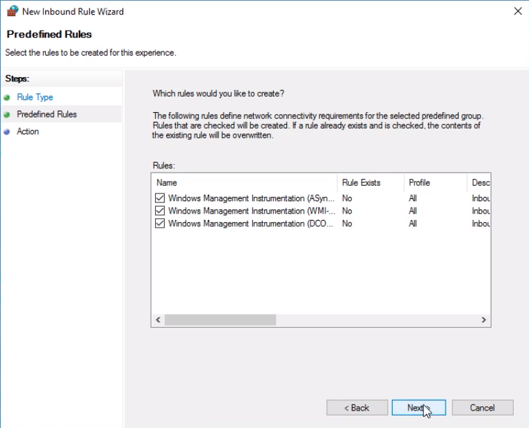
Task: Click 'All' profile in the ASyn row
Action: coord(413,198)
